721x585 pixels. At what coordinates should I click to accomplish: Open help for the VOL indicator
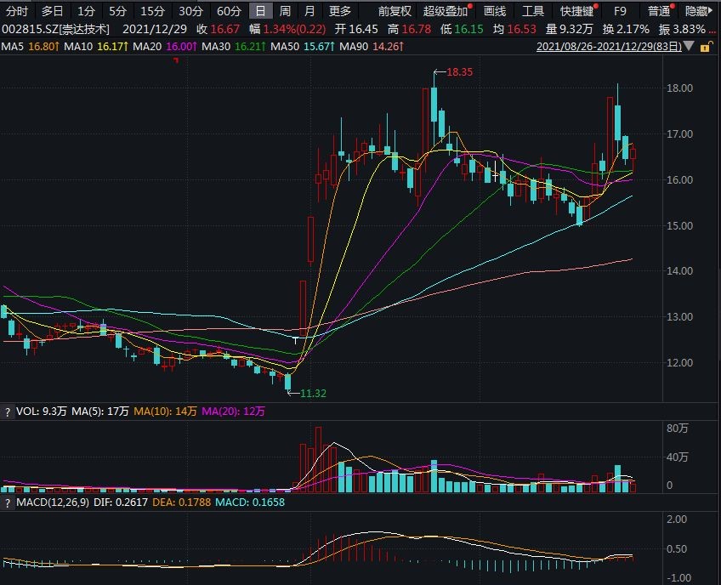(x=7, y=412)
